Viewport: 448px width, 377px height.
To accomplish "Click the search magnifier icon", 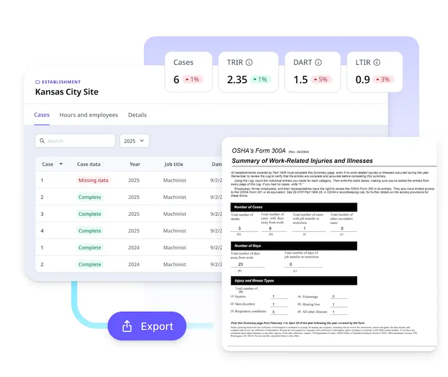I will (x=42, y=141).
